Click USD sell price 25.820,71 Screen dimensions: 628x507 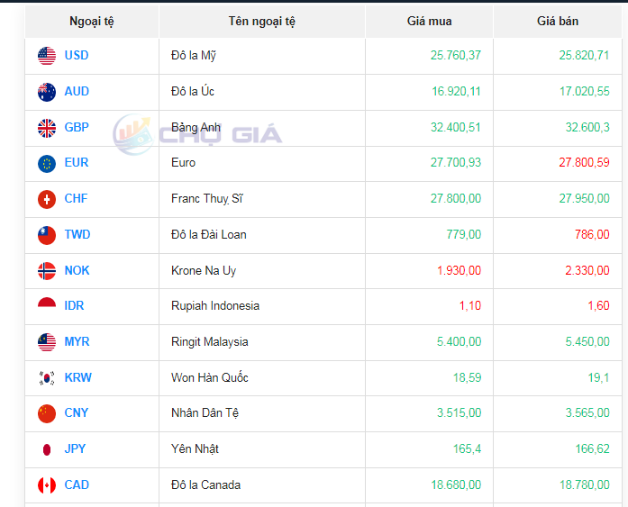(x=585, y=55)
